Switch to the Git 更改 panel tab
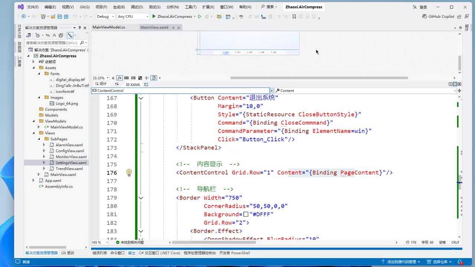 pos(68,253)
